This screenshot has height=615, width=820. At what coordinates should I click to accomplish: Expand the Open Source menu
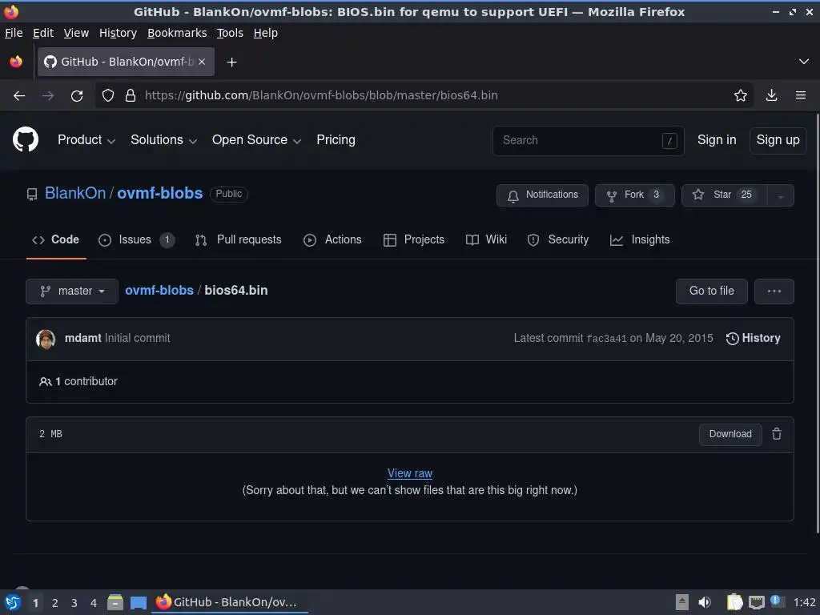click(256, 140)
